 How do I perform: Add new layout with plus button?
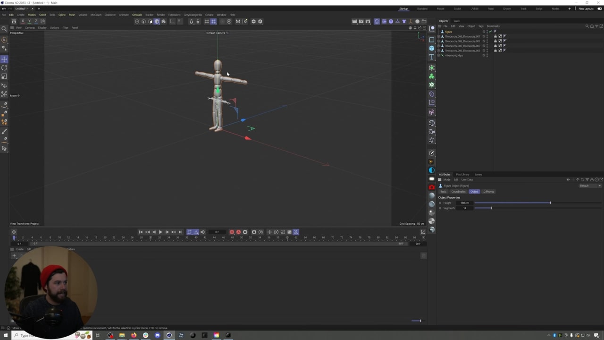[x=569, y=8]
